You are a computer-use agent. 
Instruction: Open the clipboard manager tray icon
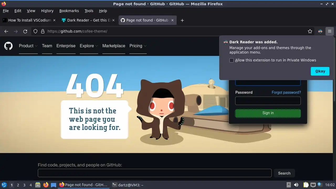tap(306, 185)
